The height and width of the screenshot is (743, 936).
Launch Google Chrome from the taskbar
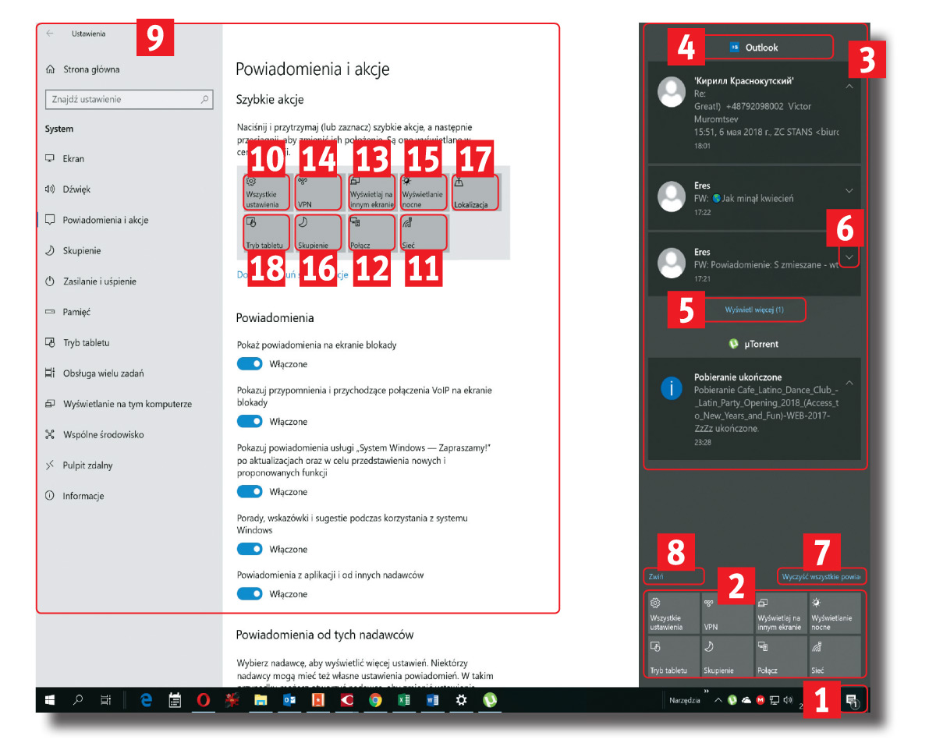[x=375, y=700]
